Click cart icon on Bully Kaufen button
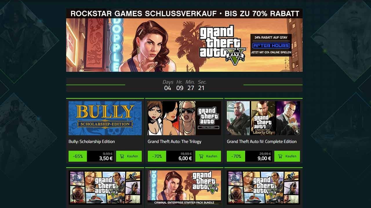 pos(122,156)
